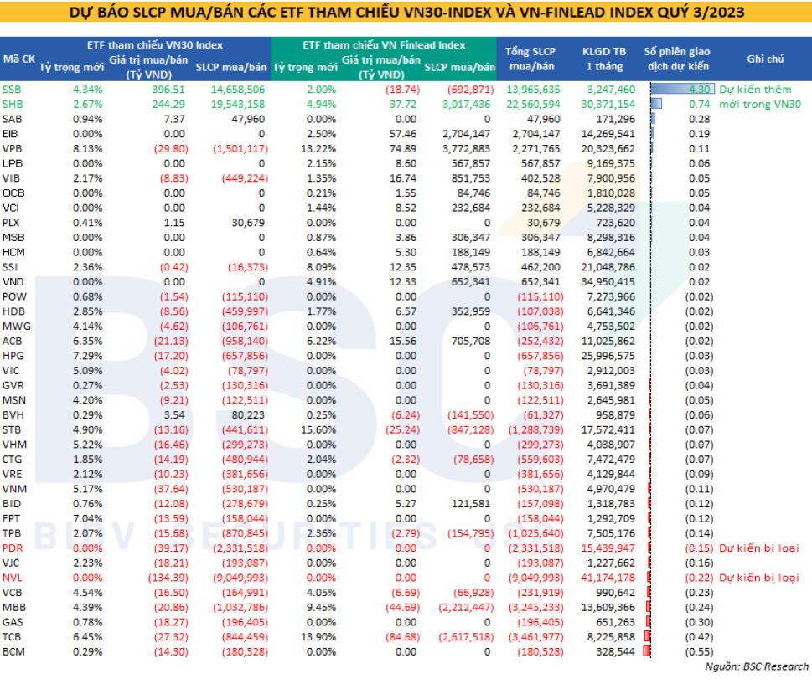Screen dimensions: 812x689
Task: Select the BCM ticker cell
Action: (13, 652)
